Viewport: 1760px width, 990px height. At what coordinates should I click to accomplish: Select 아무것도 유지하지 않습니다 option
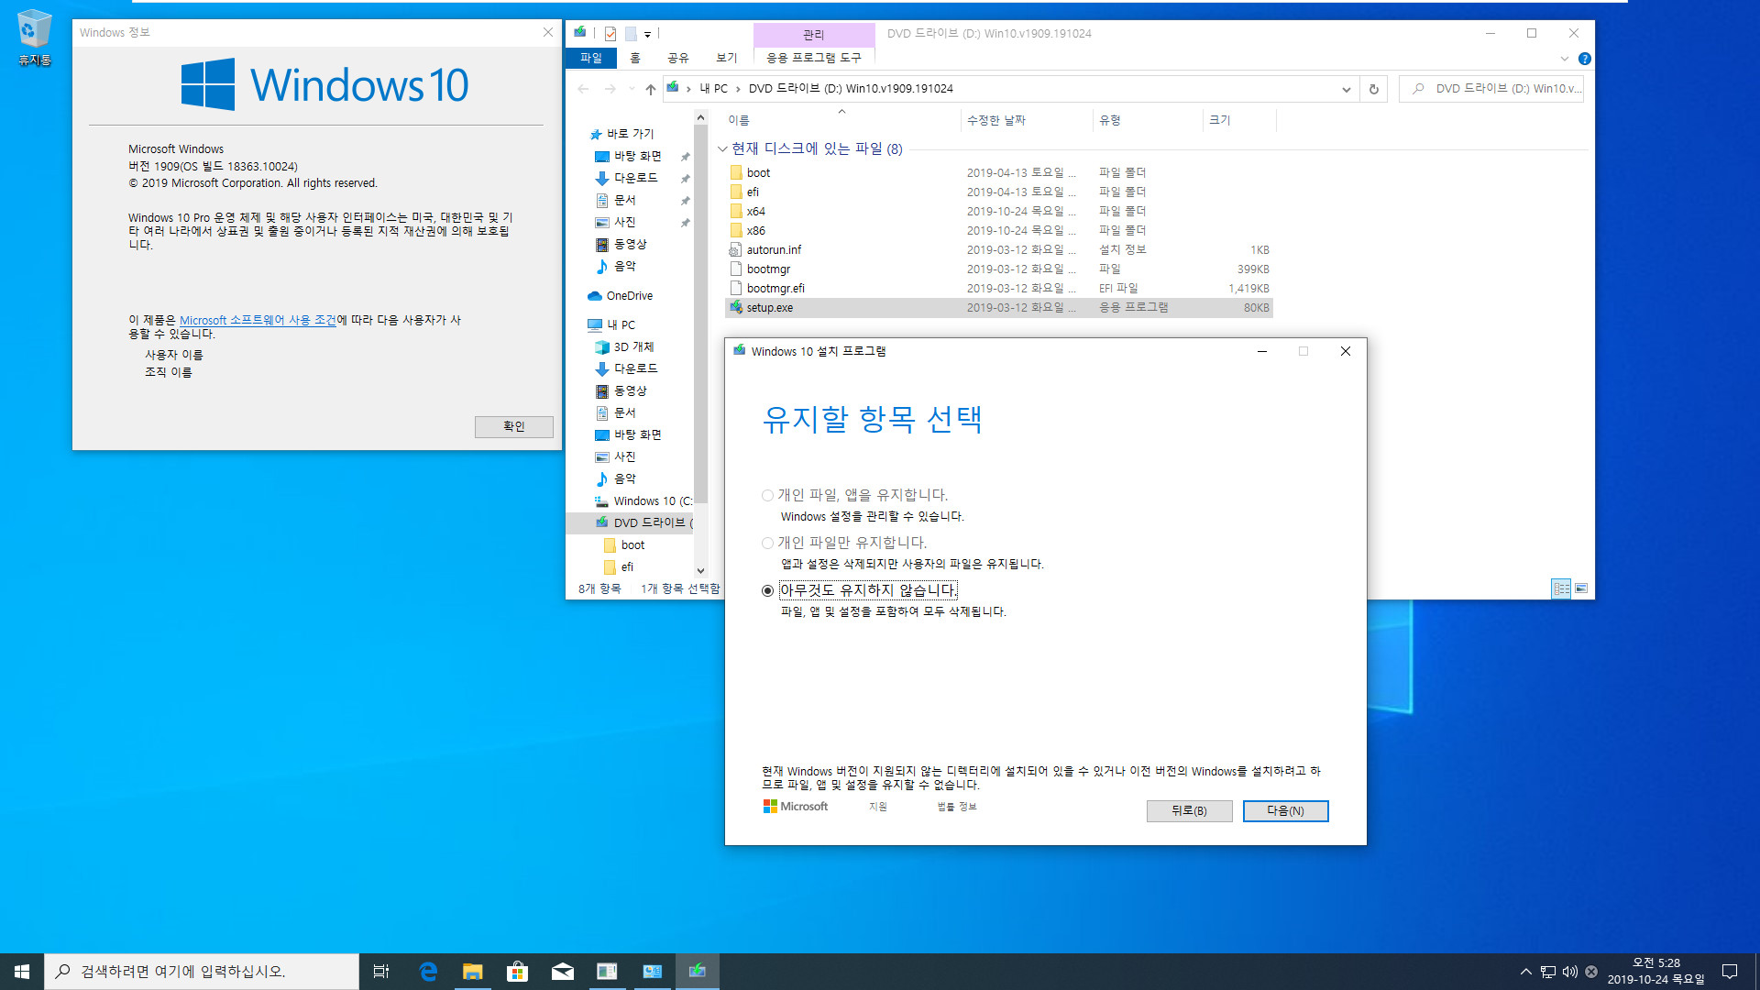859,590
